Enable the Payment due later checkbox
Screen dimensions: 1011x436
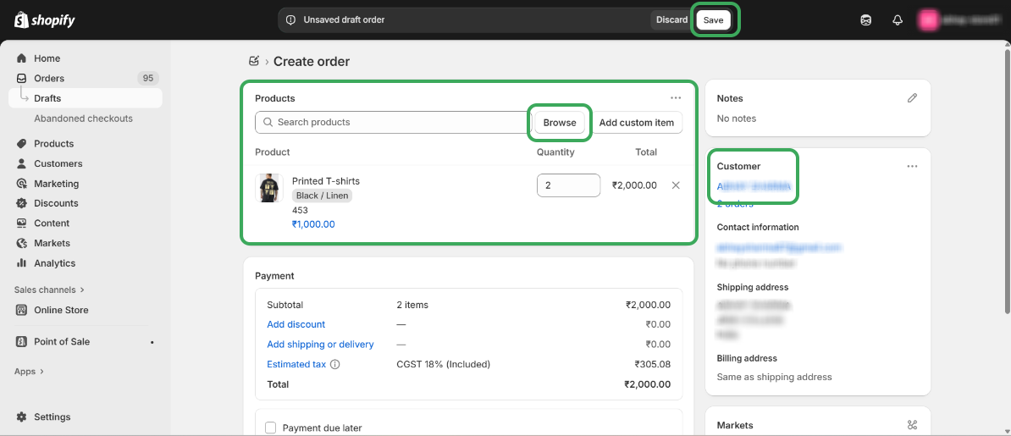(x=271, y=428)
